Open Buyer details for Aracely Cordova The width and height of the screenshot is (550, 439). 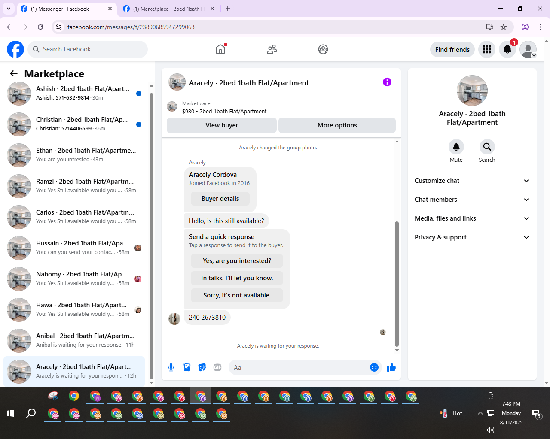point(220,199)
